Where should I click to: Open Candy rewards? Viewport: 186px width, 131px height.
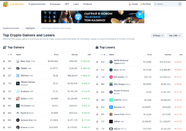[x=133, y=4]
